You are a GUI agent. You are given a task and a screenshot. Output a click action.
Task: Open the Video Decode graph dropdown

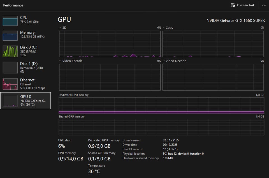[x=163, y=61]
